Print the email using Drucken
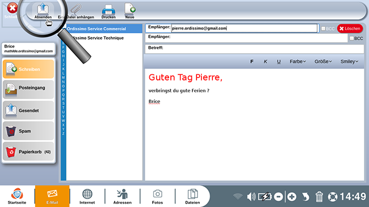This screenshot has height=207, width=369. pos(108,11)
